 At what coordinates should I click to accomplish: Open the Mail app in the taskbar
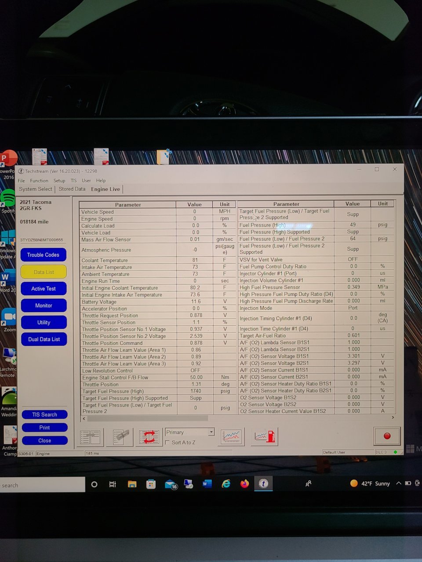pos(171,484)
